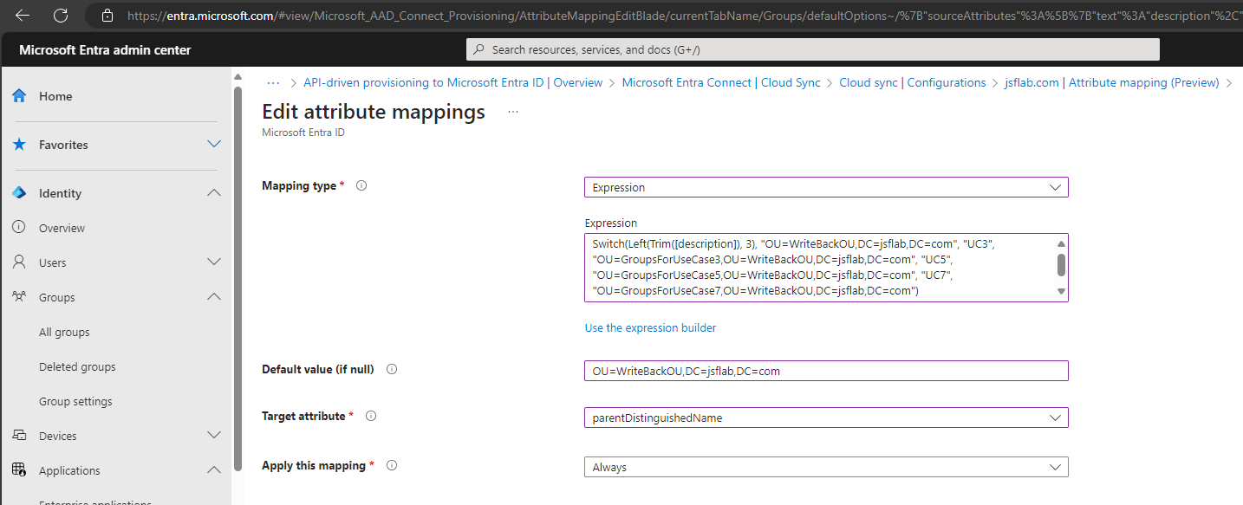The width and height of the screenshot is (1243, 505).
Task: Click the Applications grid icon
Action: (x=19, y=470)
